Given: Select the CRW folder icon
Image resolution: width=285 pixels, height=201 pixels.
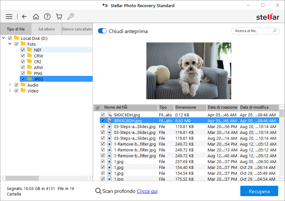Looking at the screenshot, I should [29, 55].
